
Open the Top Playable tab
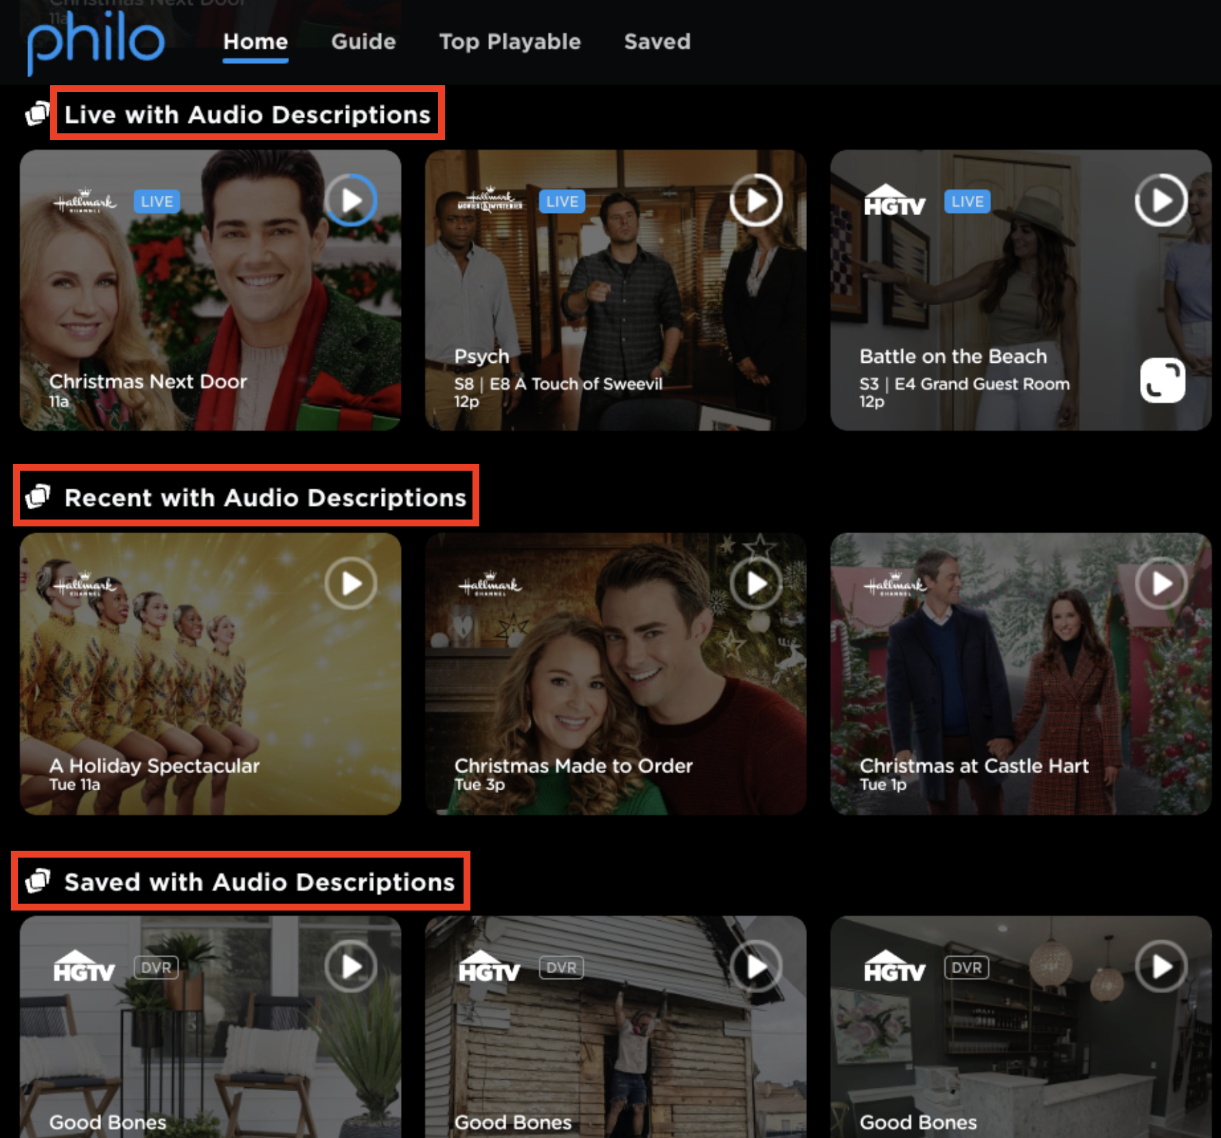point(510,42)
